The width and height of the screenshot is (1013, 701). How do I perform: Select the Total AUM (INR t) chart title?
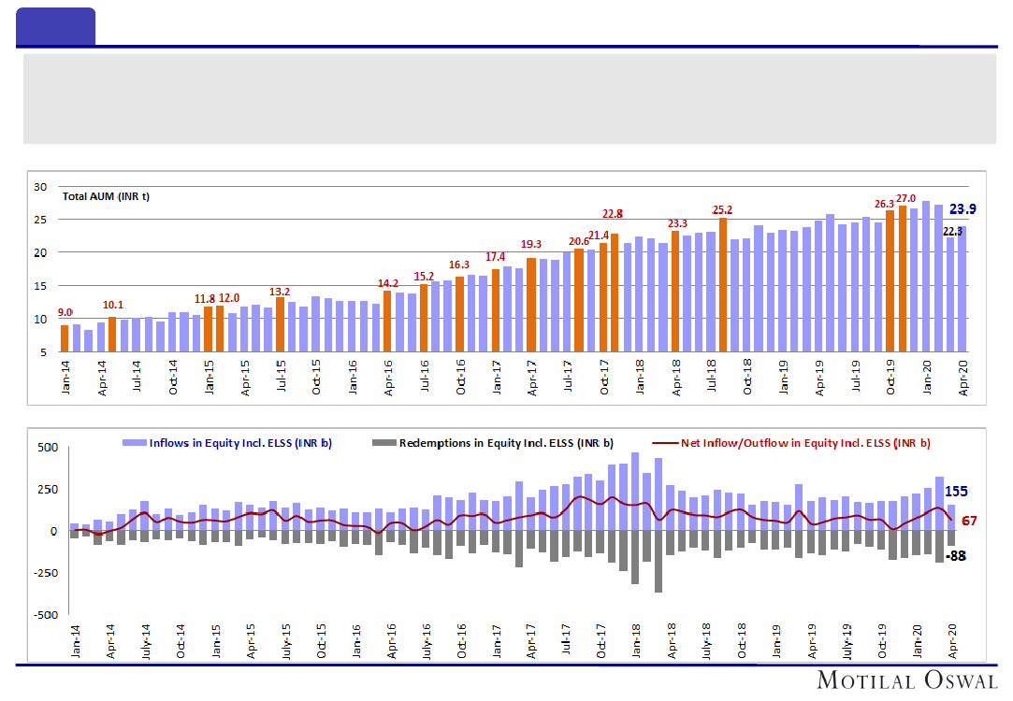tap(106, 196)
